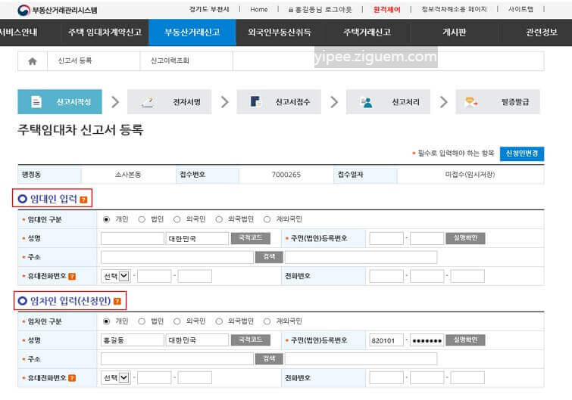572x400 pixels.
Task: Open tenant mobile prefix 선택 dropdown
Action: (116, 378)
